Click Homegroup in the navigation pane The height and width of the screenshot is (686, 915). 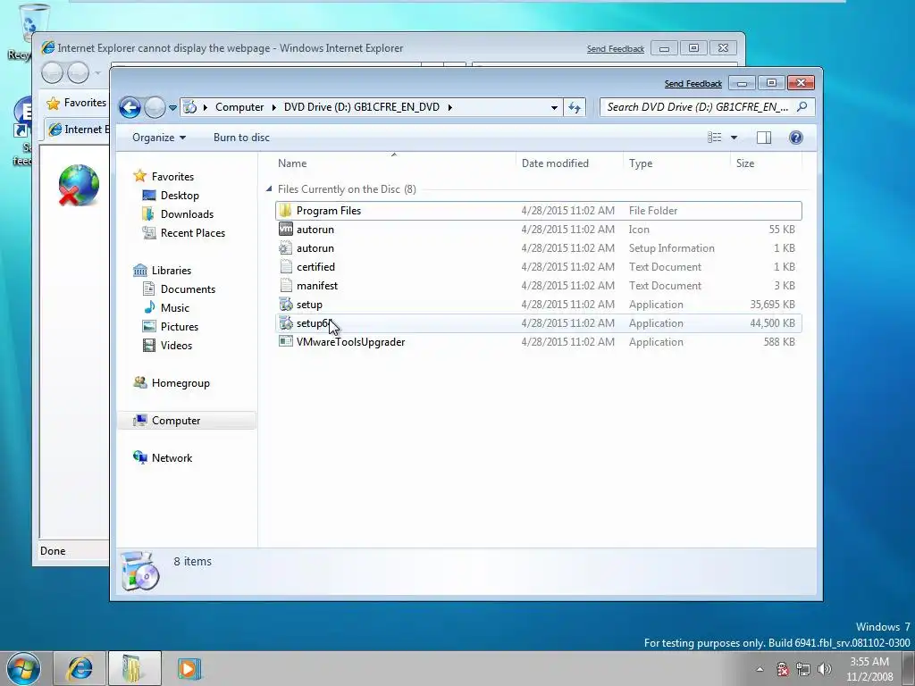[x=180, y=382]
